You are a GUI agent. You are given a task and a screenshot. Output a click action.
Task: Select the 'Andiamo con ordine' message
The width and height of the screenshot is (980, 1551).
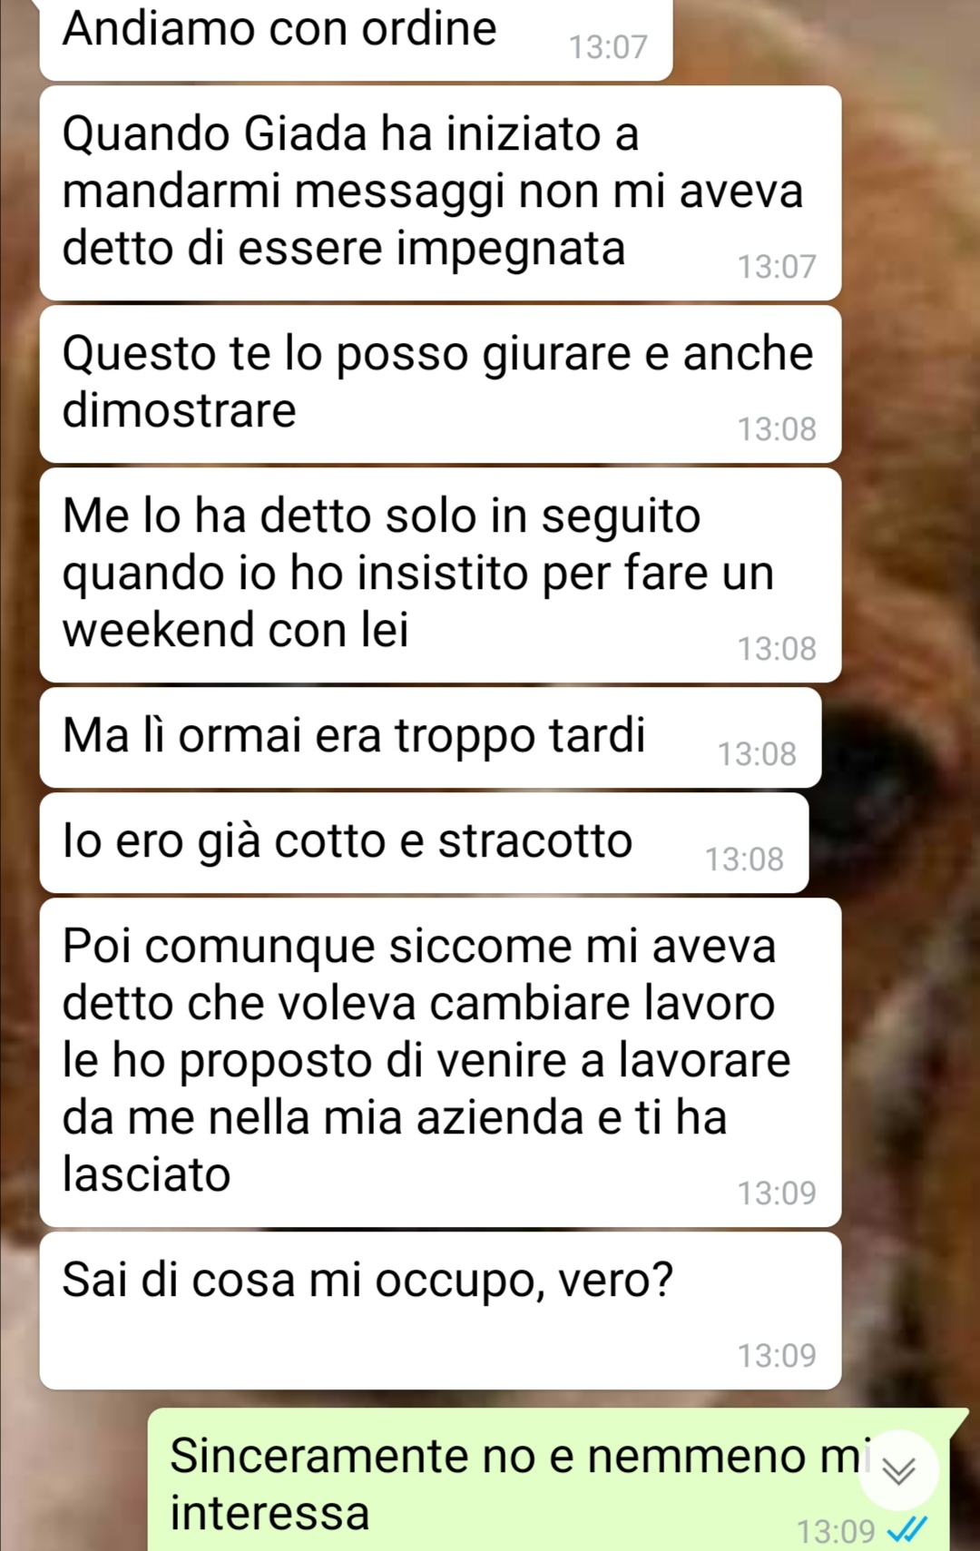[x=356, y=38]
